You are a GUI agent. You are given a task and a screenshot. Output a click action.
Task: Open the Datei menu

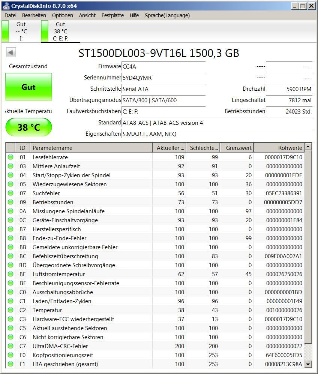[x=10, y=15]
